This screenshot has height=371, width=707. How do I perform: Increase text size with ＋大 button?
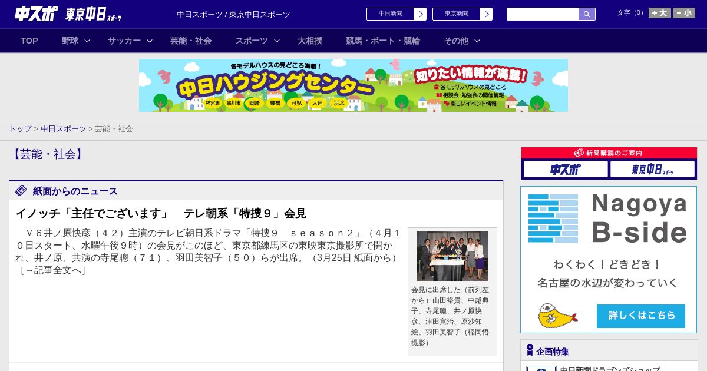pyautogui.click(x=660, y=13)
